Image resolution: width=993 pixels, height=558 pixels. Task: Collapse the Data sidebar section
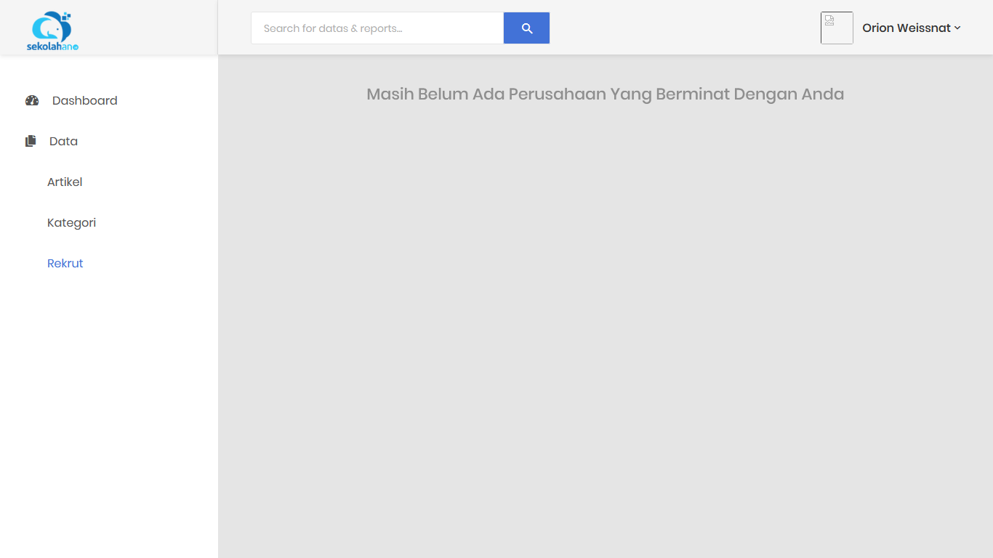pos(63,142)
